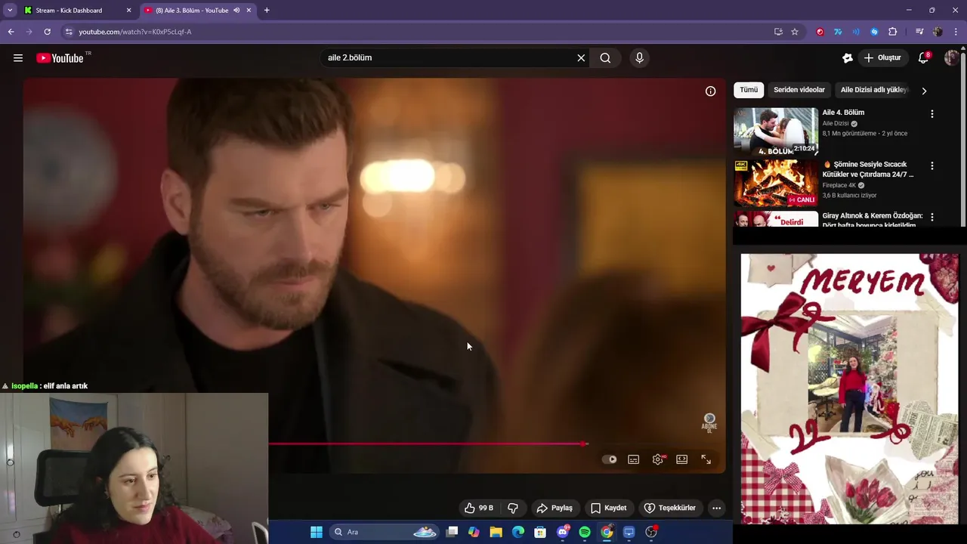This screenshot has height=544, width=967.
Task: Bookmark this page with the star
Action: [x=795, y=32]
